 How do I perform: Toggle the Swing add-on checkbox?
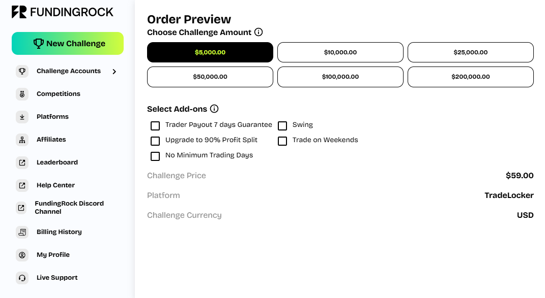pyautogui.click(x=282, y=125)
